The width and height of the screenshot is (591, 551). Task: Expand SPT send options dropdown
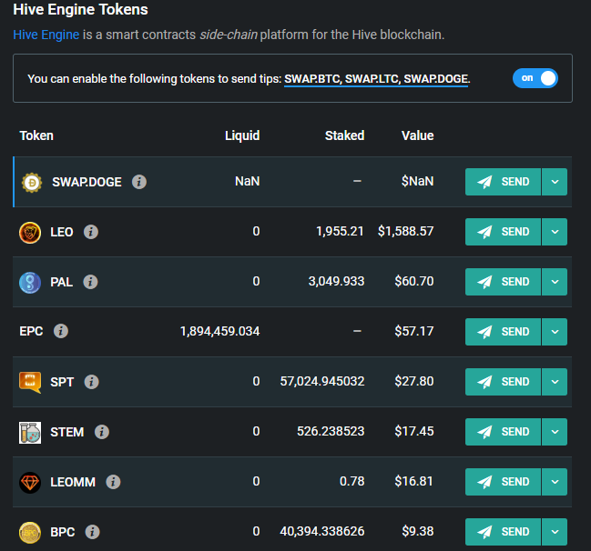point(555,382)
